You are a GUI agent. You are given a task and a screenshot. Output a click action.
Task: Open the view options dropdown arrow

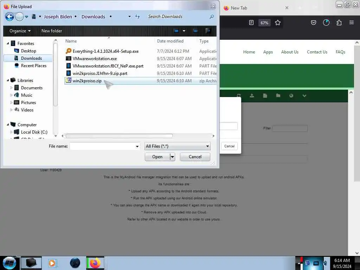pos(184,31)
